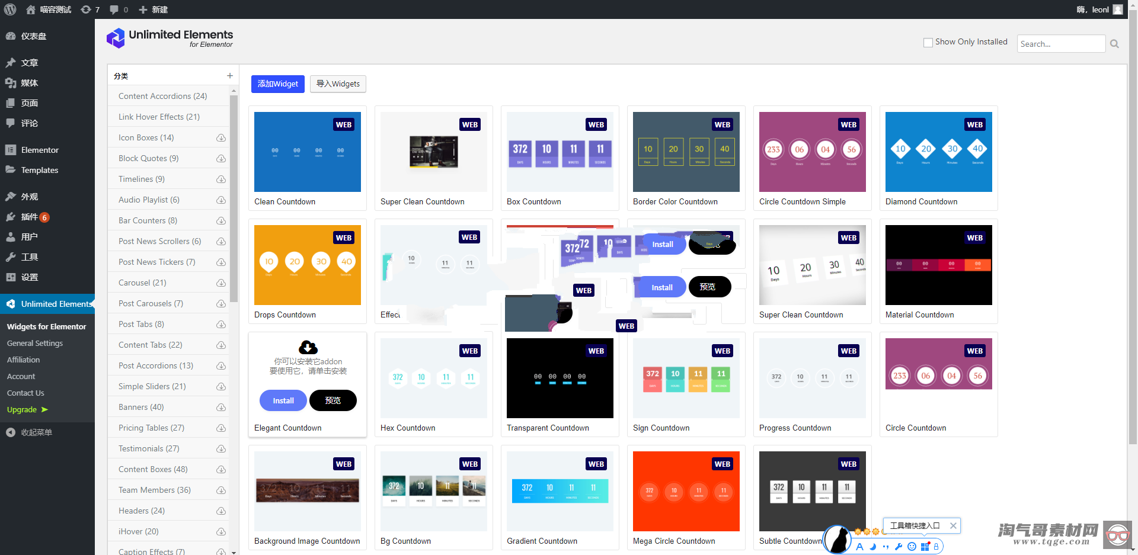Click the search magnifier icon
Viewport: 1138px width, 555px height.
point(1114,44)
